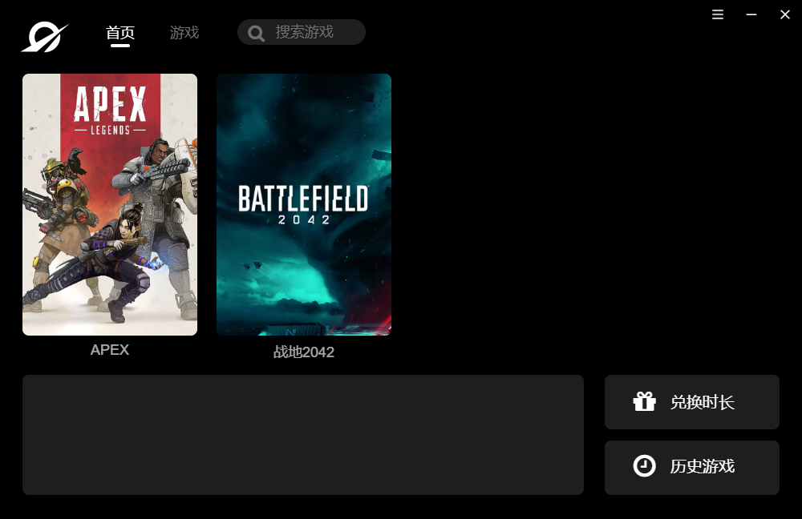Close the launcher window
The width and height of the screenshot is (802, 519).
(785, 14)
